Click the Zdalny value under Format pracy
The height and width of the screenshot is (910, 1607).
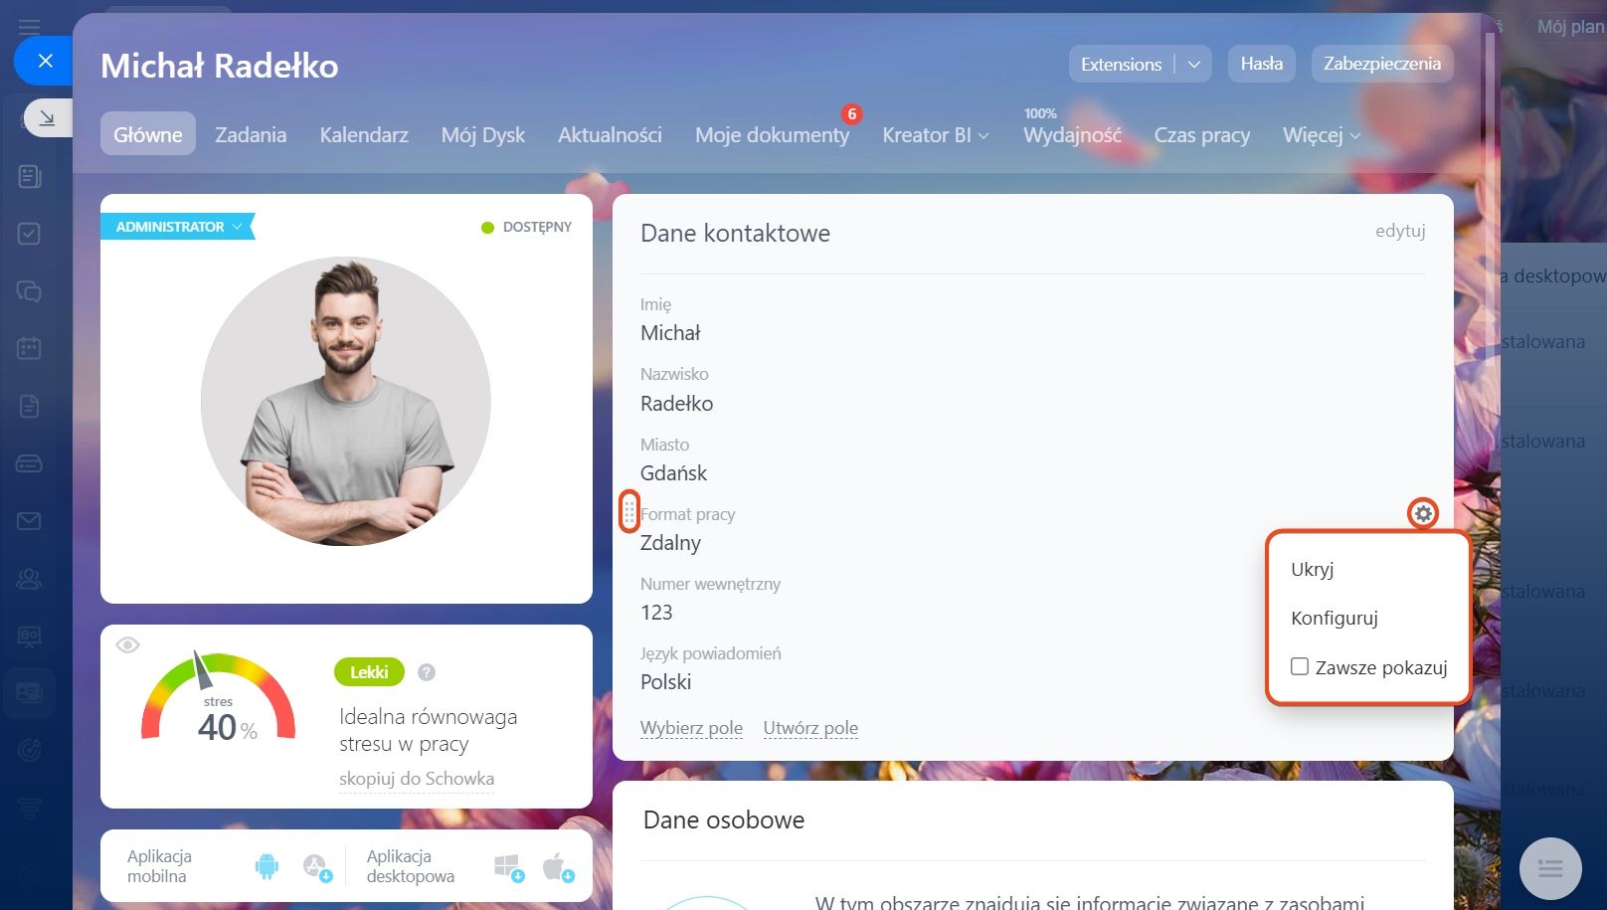(x=670, y=543)
